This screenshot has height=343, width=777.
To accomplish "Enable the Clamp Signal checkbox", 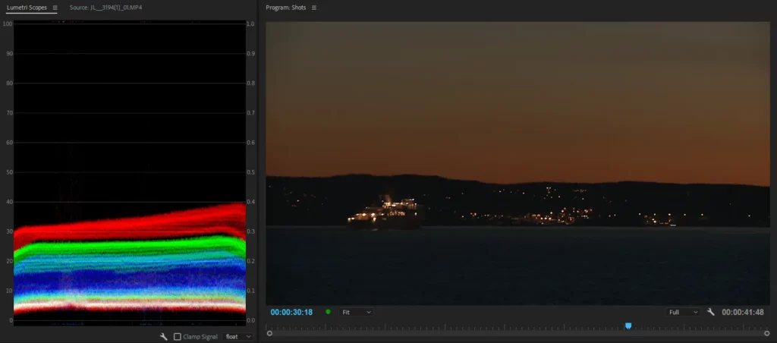I will pos(178,337).
